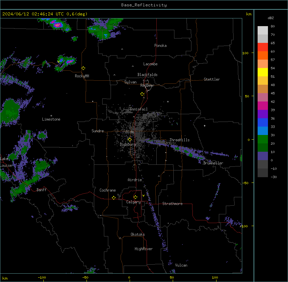This screenshot has width=288, height=282.
Task: Click the orange 60-57 dBZ legend swatch
Action: (x=263, y=55)
